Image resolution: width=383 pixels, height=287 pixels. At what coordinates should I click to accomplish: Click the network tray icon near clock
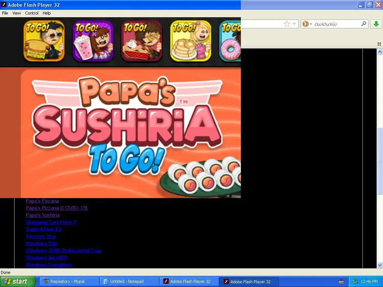[x=355, y=281]
